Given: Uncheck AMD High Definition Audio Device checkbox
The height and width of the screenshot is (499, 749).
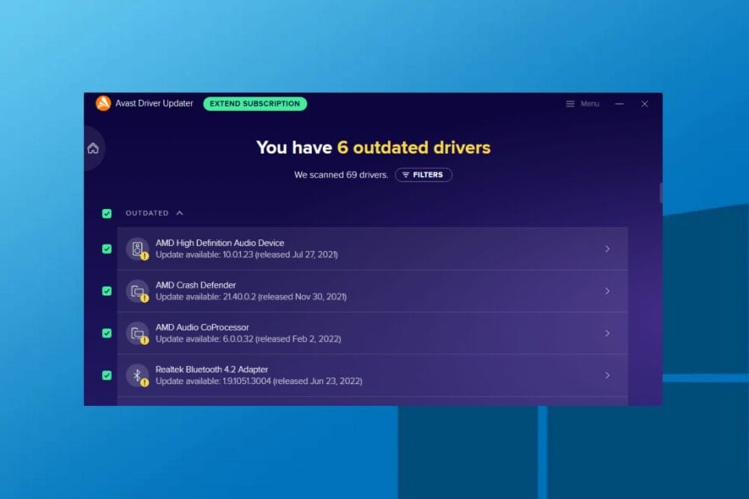Looking at the screenshot, I should pyautogui.click(x=107, y=249).
